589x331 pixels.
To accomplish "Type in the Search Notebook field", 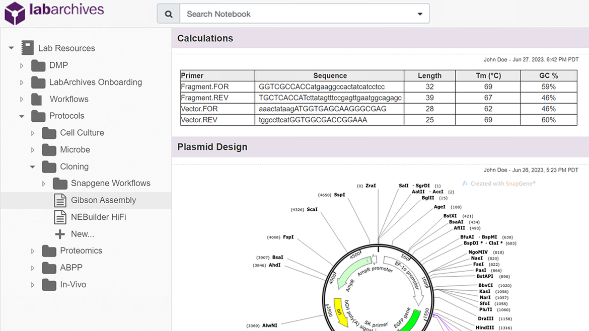I will (297, 14).
